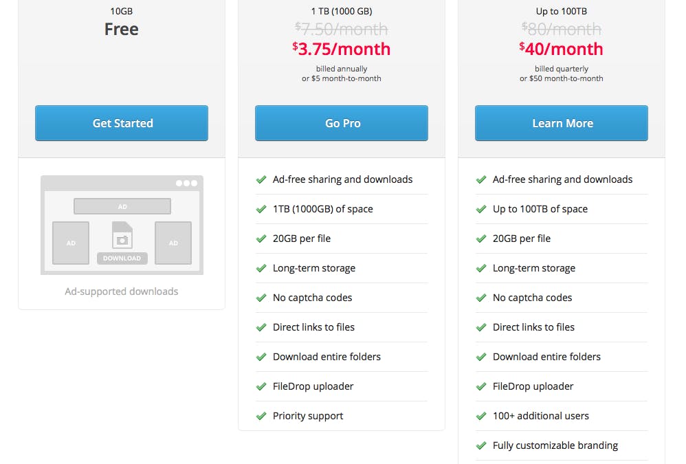The image size is (686, 464).
Task: Click the crossed-out $80/month price
Action: 562,29
